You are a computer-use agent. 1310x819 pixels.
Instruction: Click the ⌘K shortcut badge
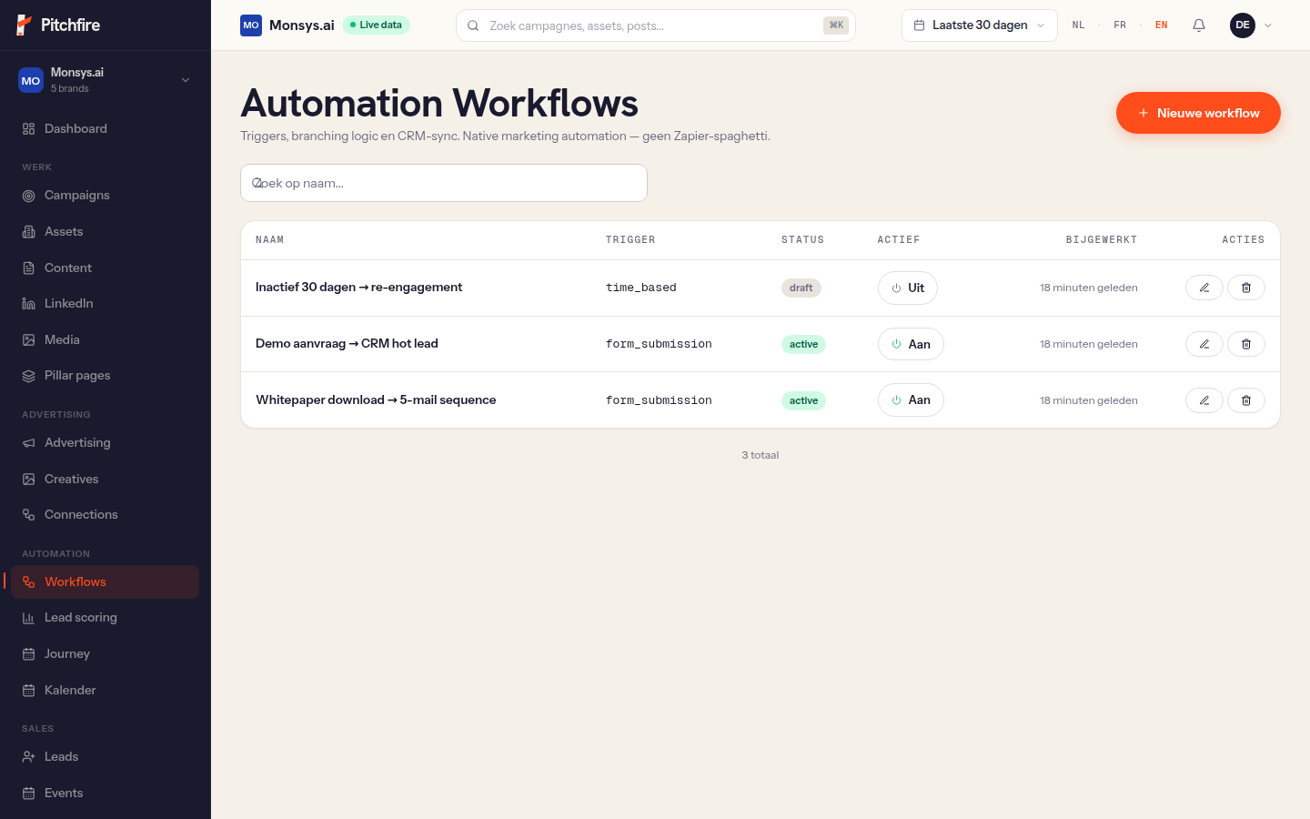pos(836,25)
